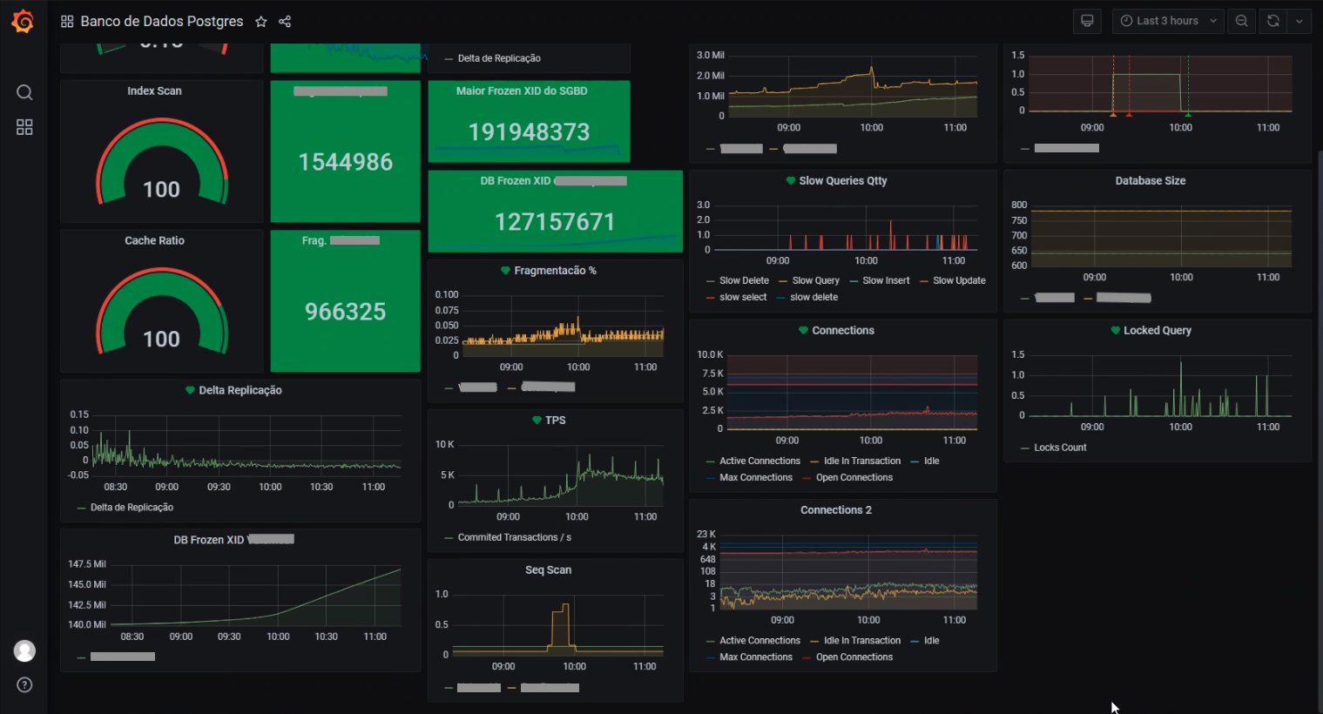Star the Banco de Dados Postgres dashboard
The image size is (1323, 714).
click(261, 21)
